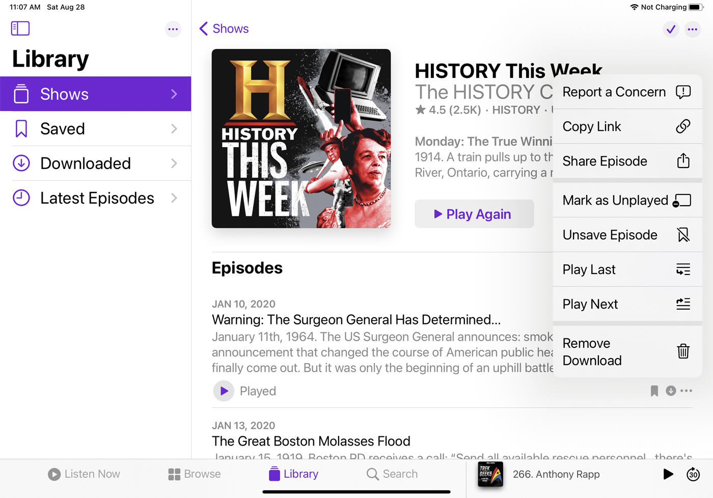Viewport: 713px width, 498px height.
Task: Click the Episodes section heading
Action: point(247,268)
